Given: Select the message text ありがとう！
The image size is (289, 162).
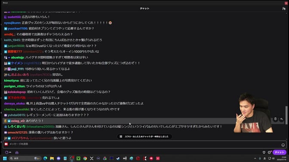Looking at the screenshot, I should [35, 121].
